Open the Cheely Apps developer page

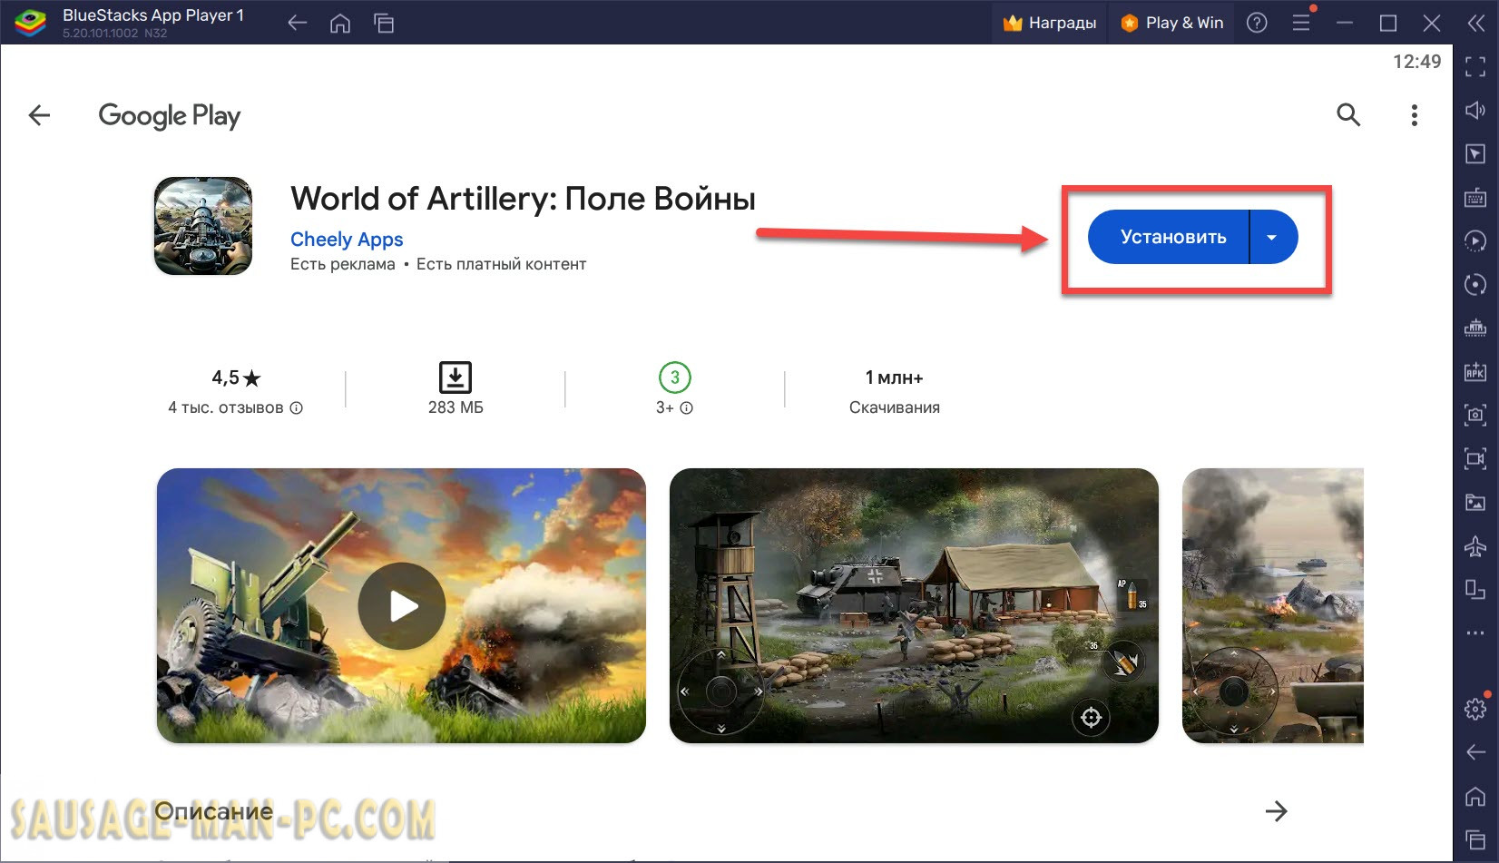(x=347, y=240)
